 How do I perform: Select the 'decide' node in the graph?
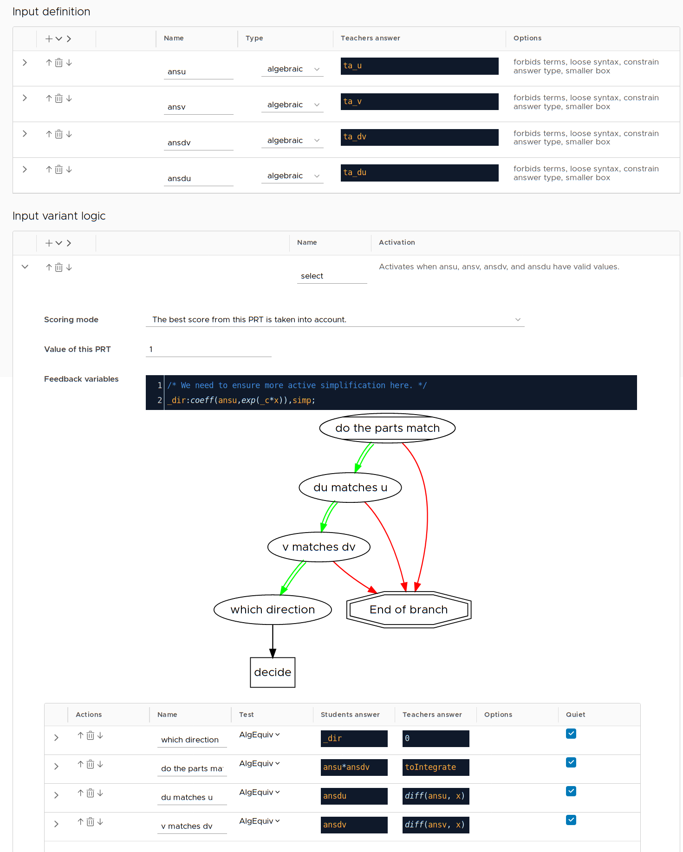coord(273,672)
